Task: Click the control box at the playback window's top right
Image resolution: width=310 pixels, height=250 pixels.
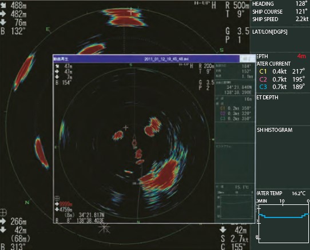Action: (247, 59)
